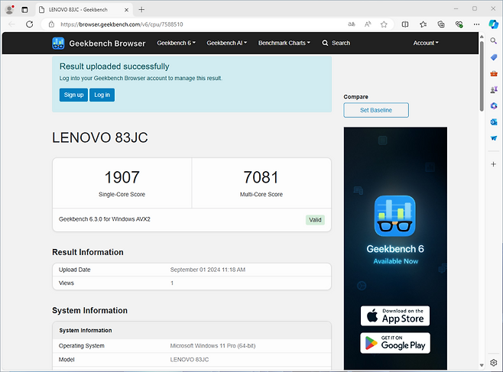Open the sidebar search magnifier icon
Viewport: 503px width, 372px height.
[x=494, y=40]
